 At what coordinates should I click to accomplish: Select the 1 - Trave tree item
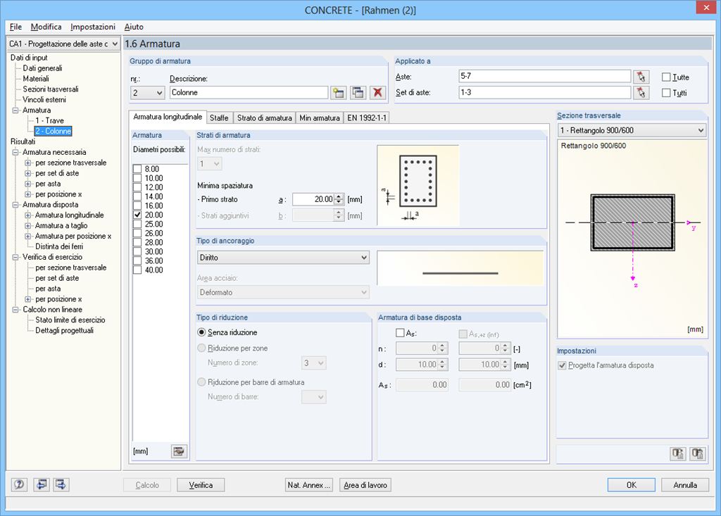[x=50, y=120]
